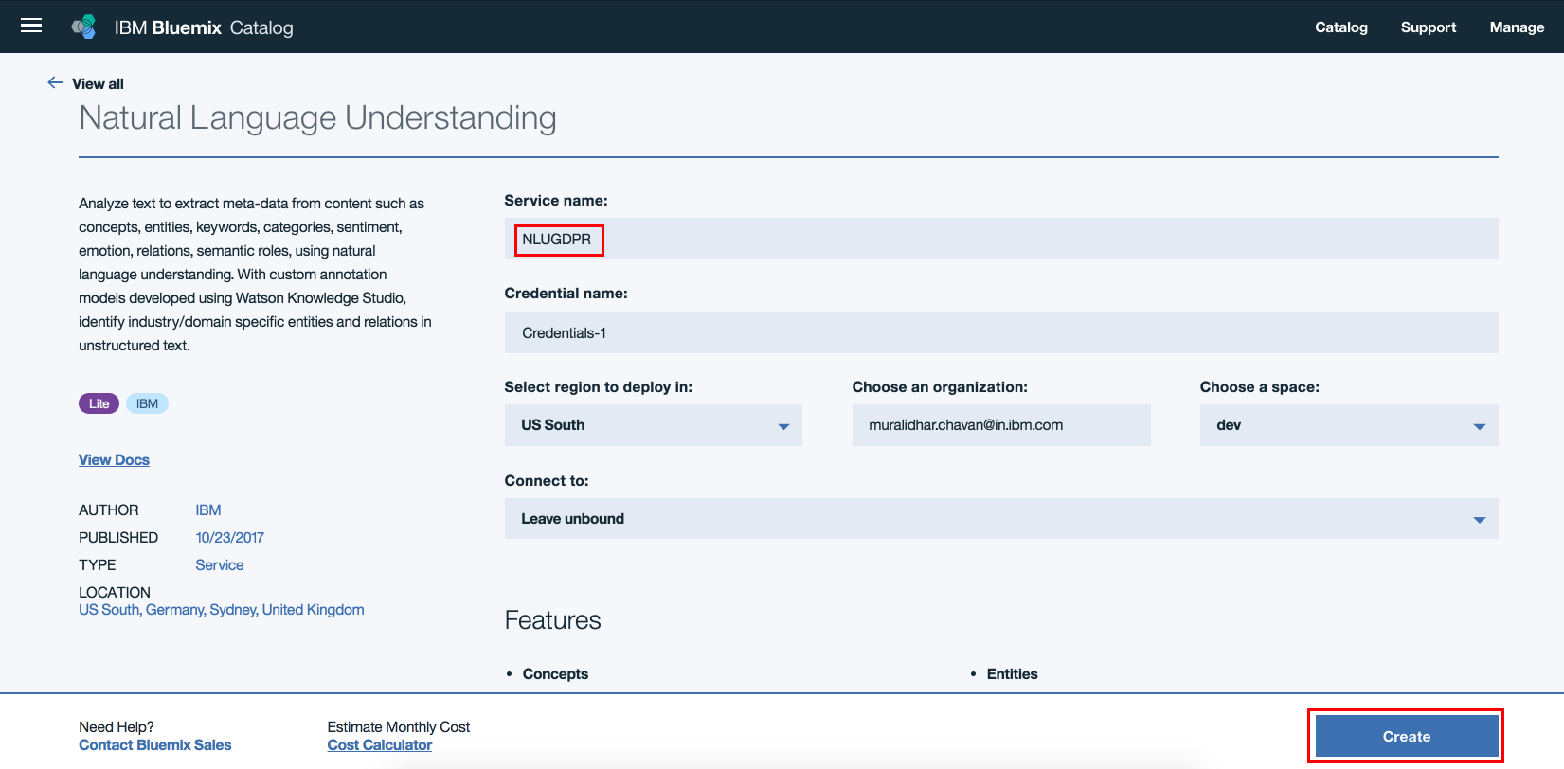Screen dimensions: 1564x769
Task: Go to IBM Bluemix Catalog title
Action: pos(204,27)
